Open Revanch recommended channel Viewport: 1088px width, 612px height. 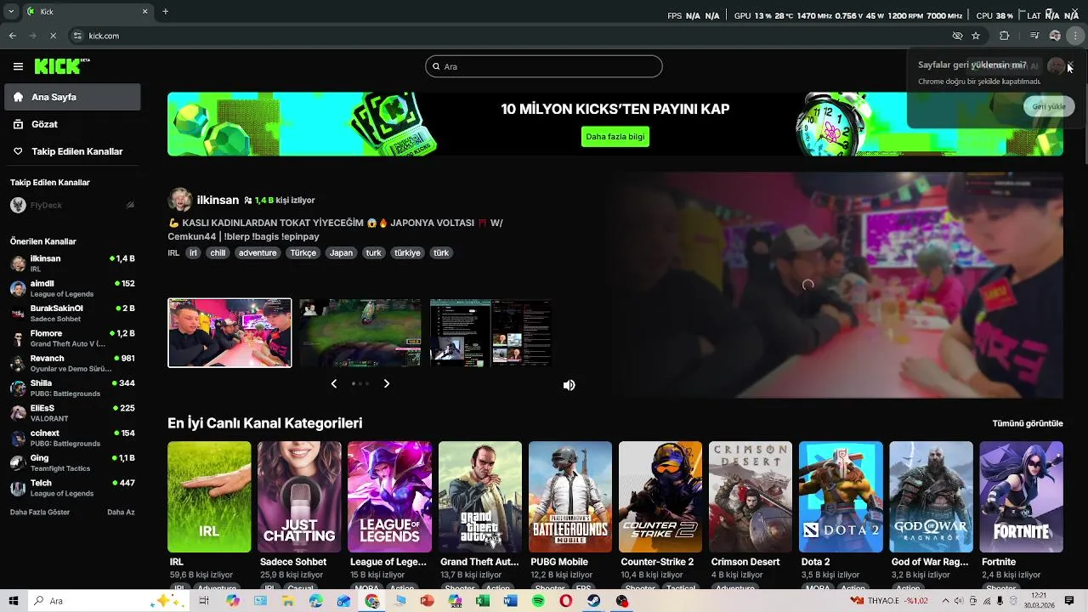click(72, 363)
